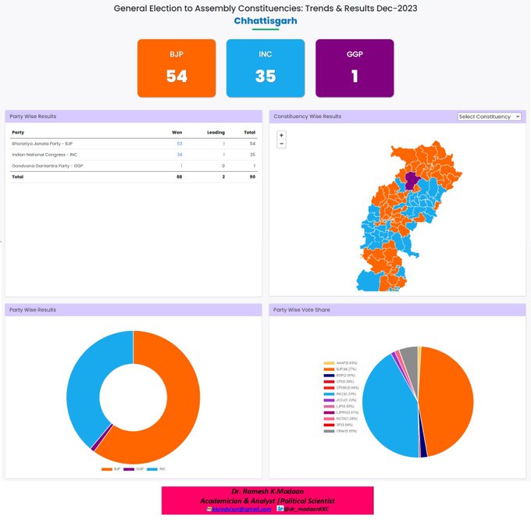
Task: Click the orange BJP 54 seats card
Action: coord(176,68)
